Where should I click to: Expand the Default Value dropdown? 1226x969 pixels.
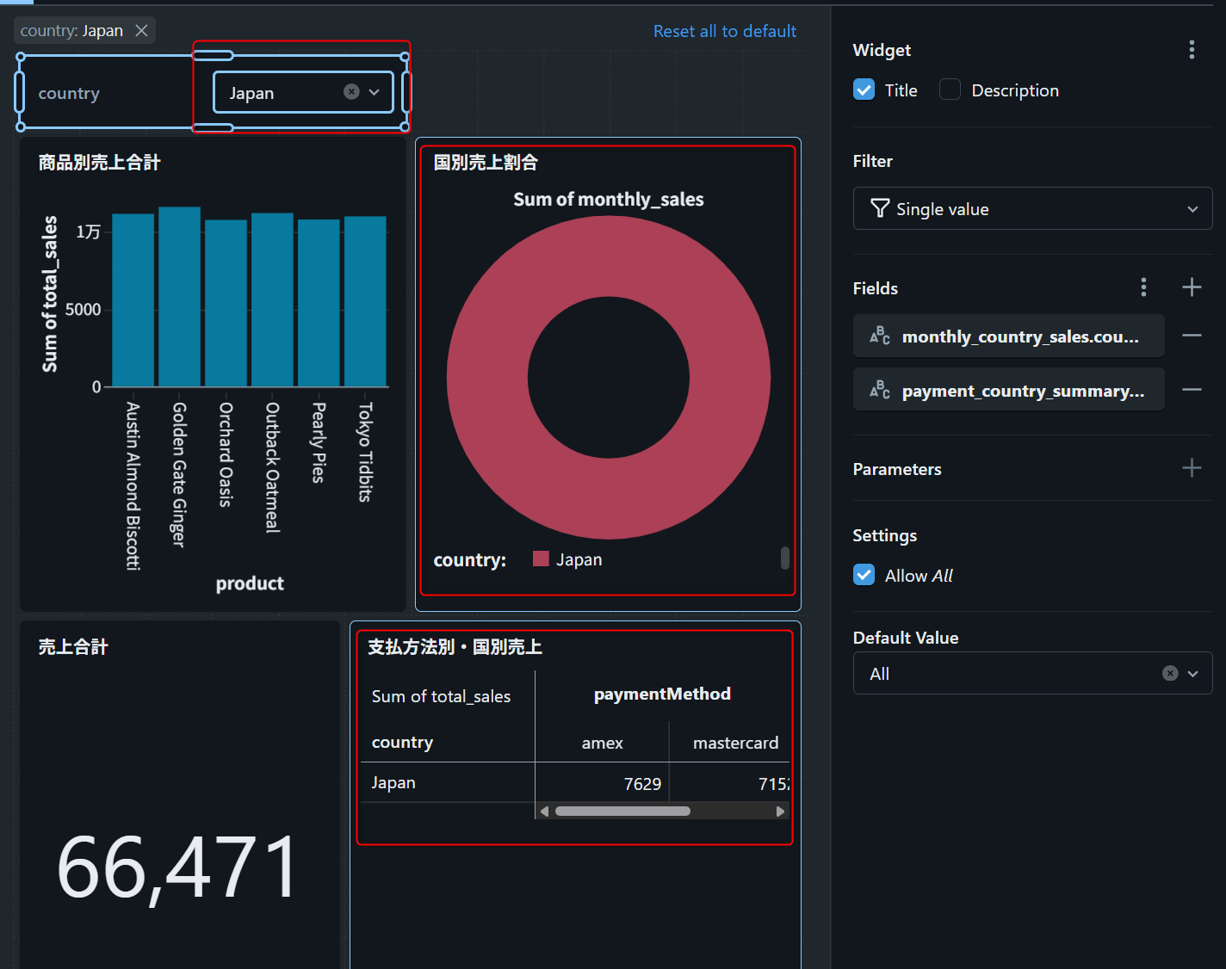(1193, 674)
